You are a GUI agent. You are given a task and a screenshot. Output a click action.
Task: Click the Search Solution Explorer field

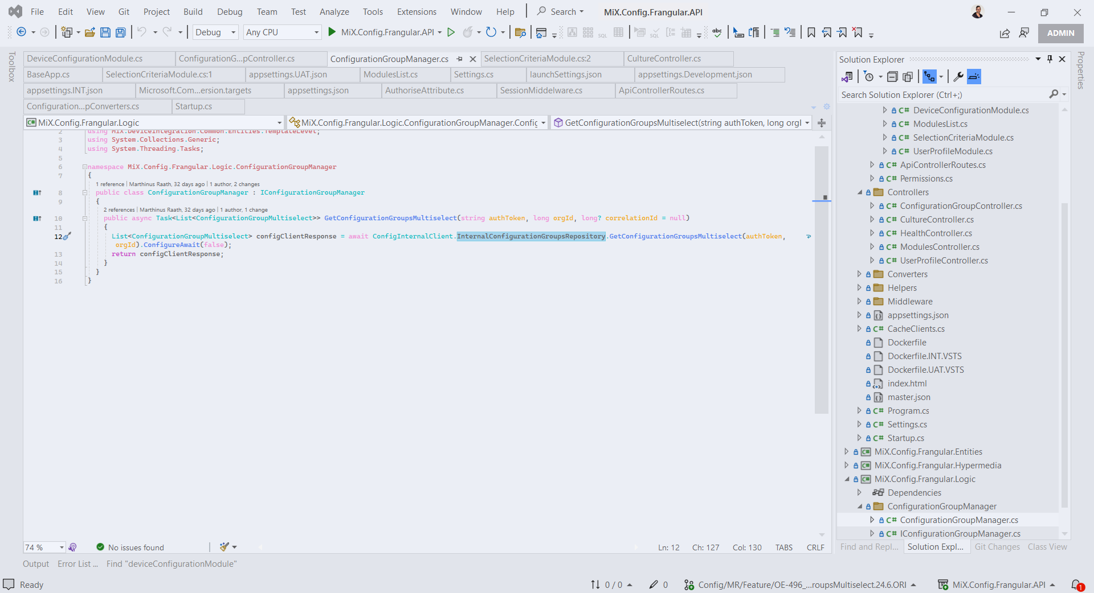943,95
